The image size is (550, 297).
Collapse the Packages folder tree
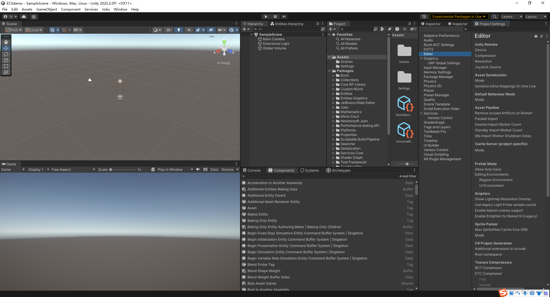click(x=329, y=71)
